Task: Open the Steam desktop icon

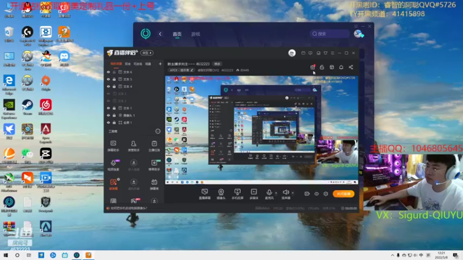Action: click(x=27, y=107)
